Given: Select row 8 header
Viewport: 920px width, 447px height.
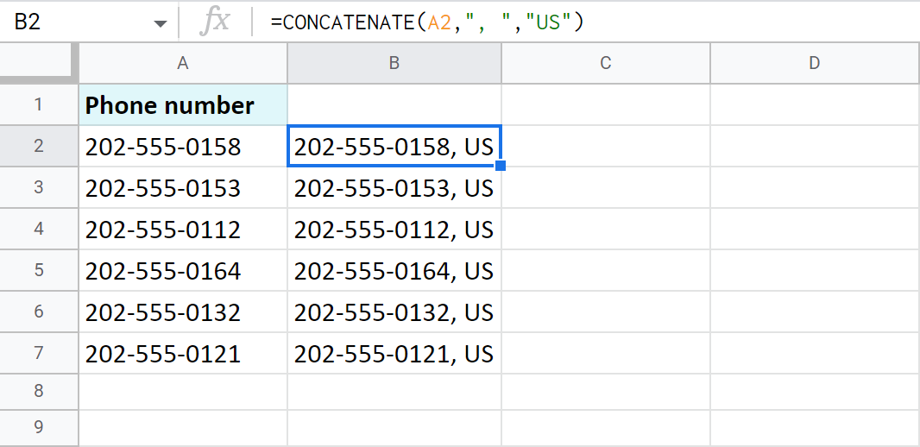Looking at the screenshot, I should point(39,391).
